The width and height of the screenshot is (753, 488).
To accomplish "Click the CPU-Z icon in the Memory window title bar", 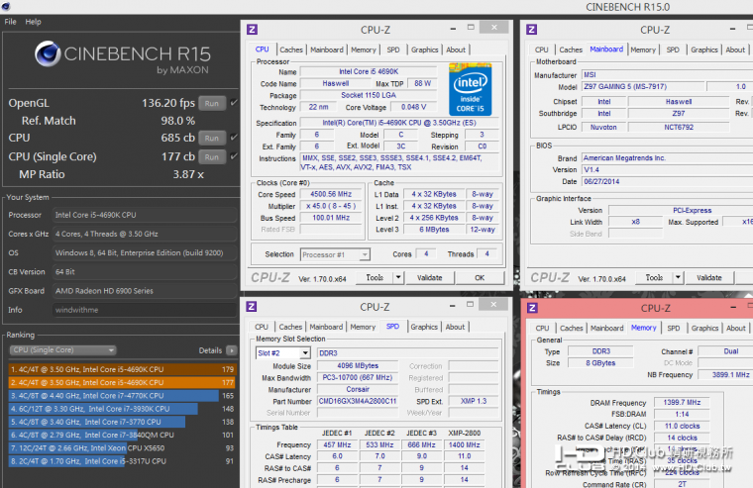I will (x=532, y=308).
